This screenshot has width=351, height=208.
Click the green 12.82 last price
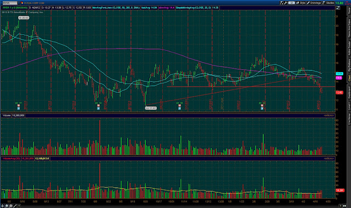coord(339,3)
